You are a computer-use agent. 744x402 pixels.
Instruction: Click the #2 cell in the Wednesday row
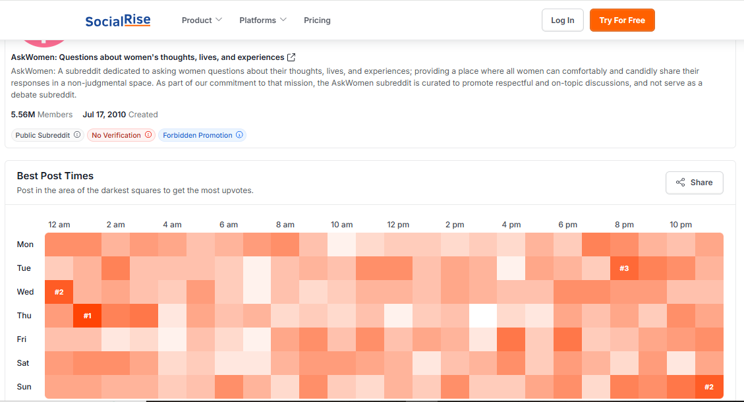click(59, 292)
